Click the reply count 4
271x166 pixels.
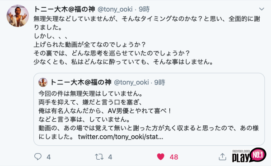tap(49, 157)
